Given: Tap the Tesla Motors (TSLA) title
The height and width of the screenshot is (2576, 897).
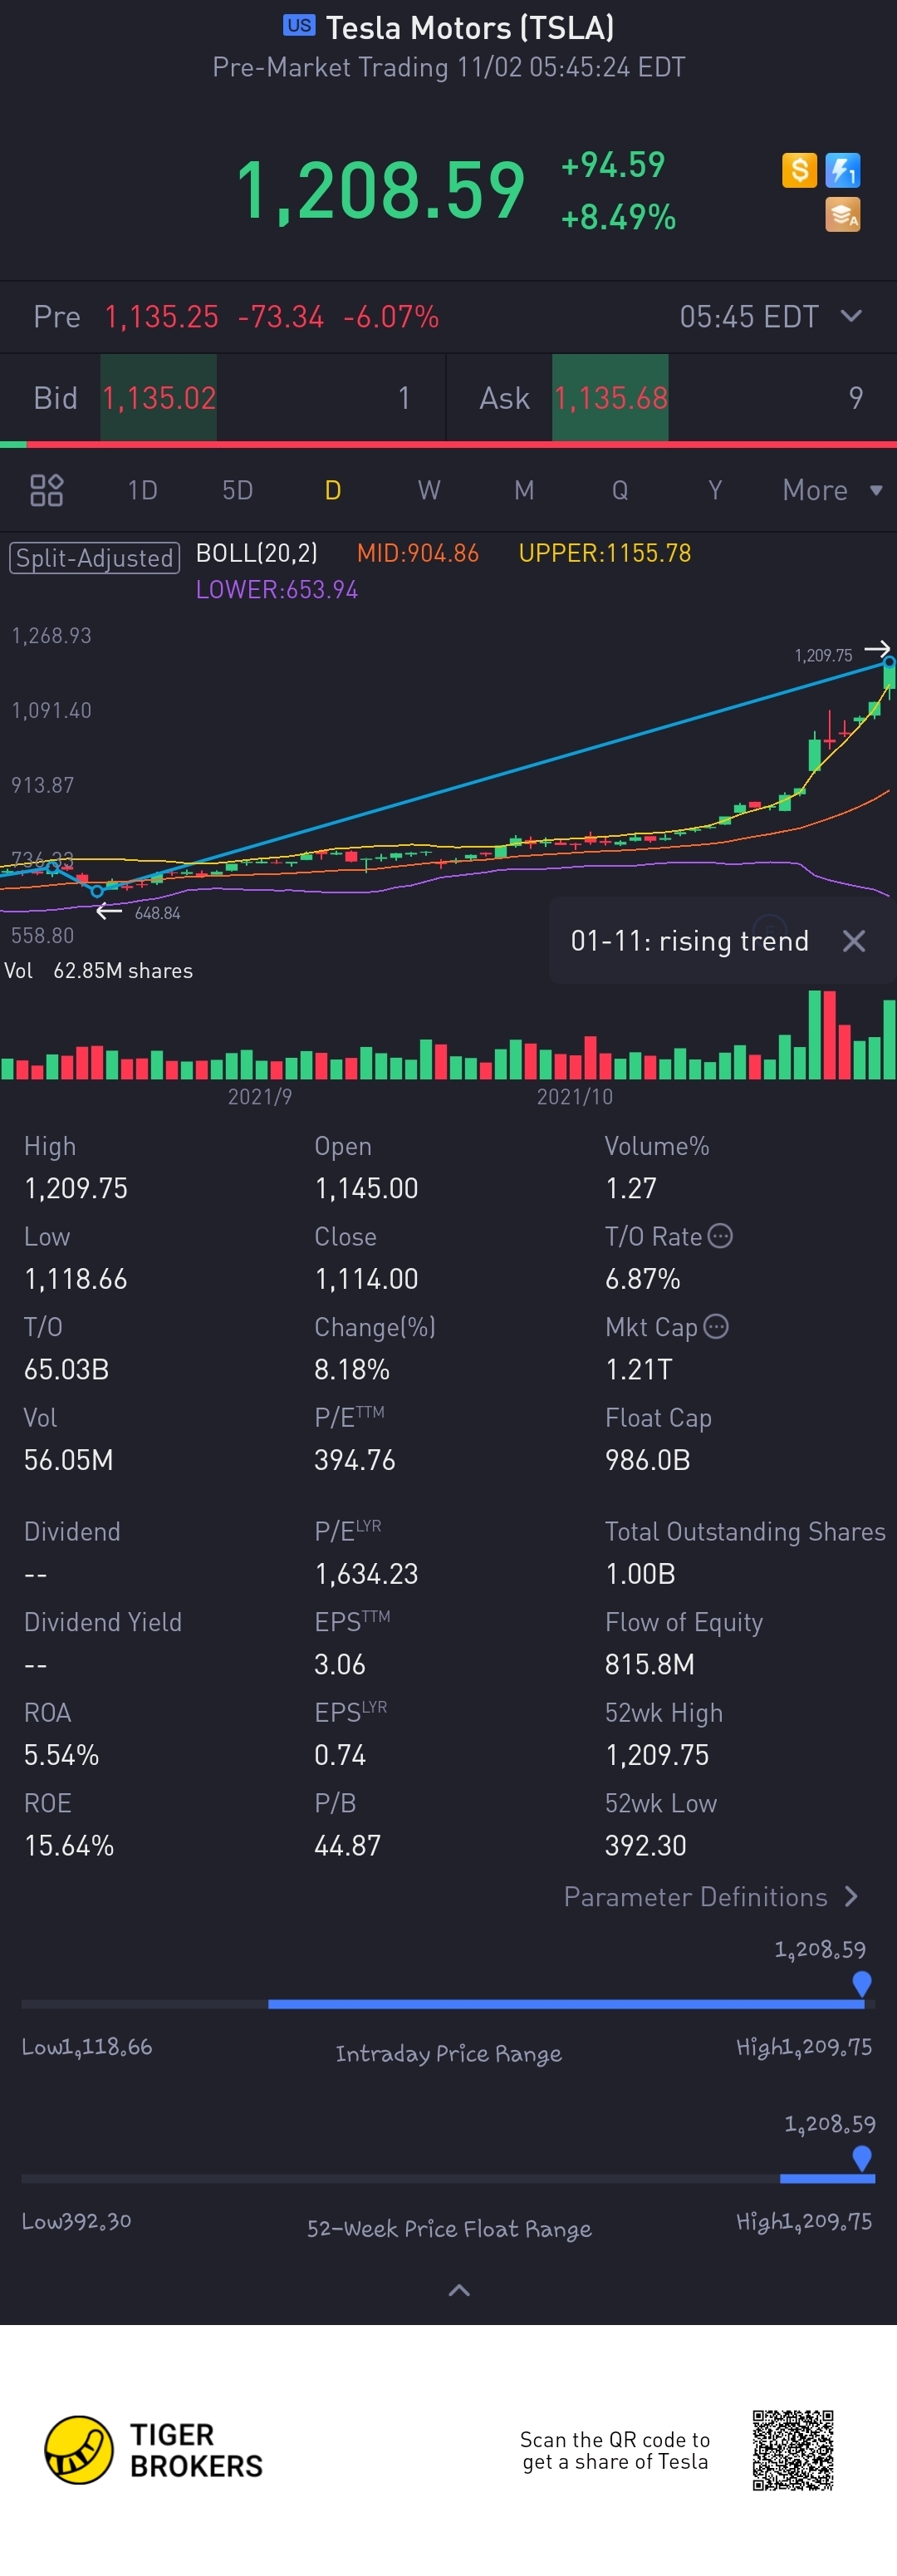Looking at the screenshot, I should 470,27.
